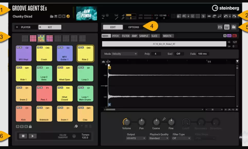
Task: Click the drumstick pad tool icon
Action: (76, 126)
